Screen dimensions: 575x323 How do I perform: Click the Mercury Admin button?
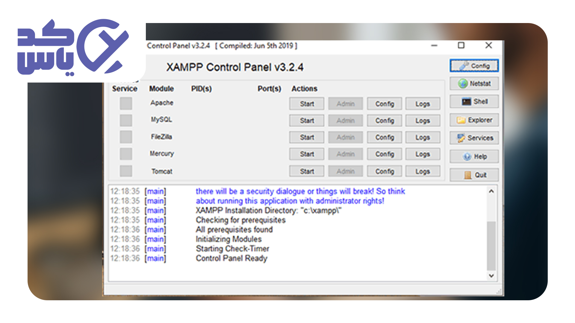(x=346, y=154)
